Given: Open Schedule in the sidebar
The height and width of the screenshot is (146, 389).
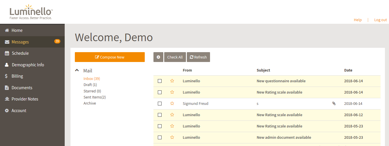Looking at the screenshot, I should click(32, 53).
